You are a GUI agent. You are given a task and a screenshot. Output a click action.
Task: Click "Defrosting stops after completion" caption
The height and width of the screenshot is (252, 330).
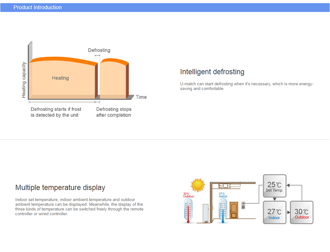tap(114, 112)
